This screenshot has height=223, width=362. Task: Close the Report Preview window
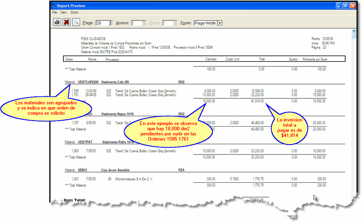[353, 6]
